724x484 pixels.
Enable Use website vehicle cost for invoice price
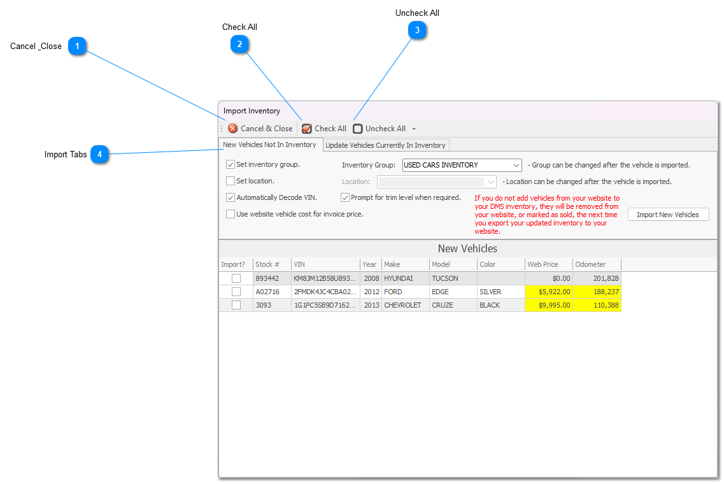(231, 214)
